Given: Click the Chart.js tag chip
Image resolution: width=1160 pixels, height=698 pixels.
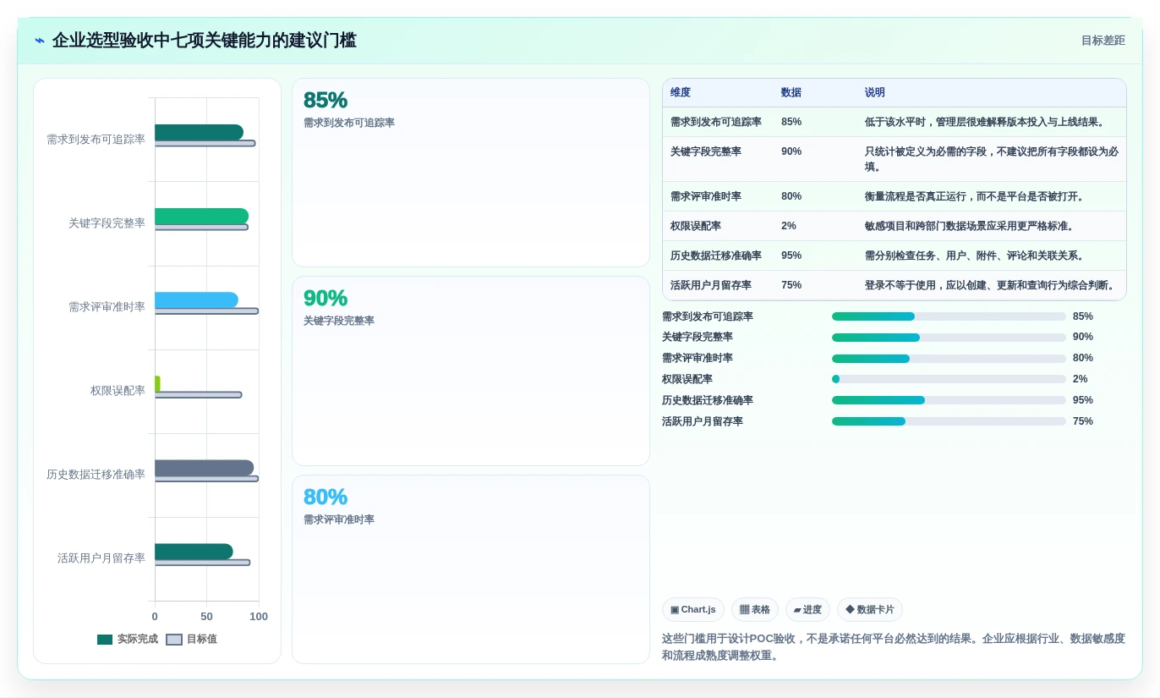Looking at the screenshot, I should point(693,609).
